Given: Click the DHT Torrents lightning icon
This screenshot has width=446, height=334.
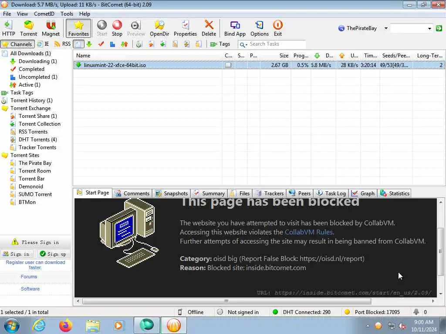Looking at the screenshot, I should tap(186, 44).
